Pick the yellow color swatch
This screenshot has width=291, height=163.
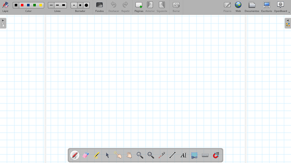click(x=41, y=5)
